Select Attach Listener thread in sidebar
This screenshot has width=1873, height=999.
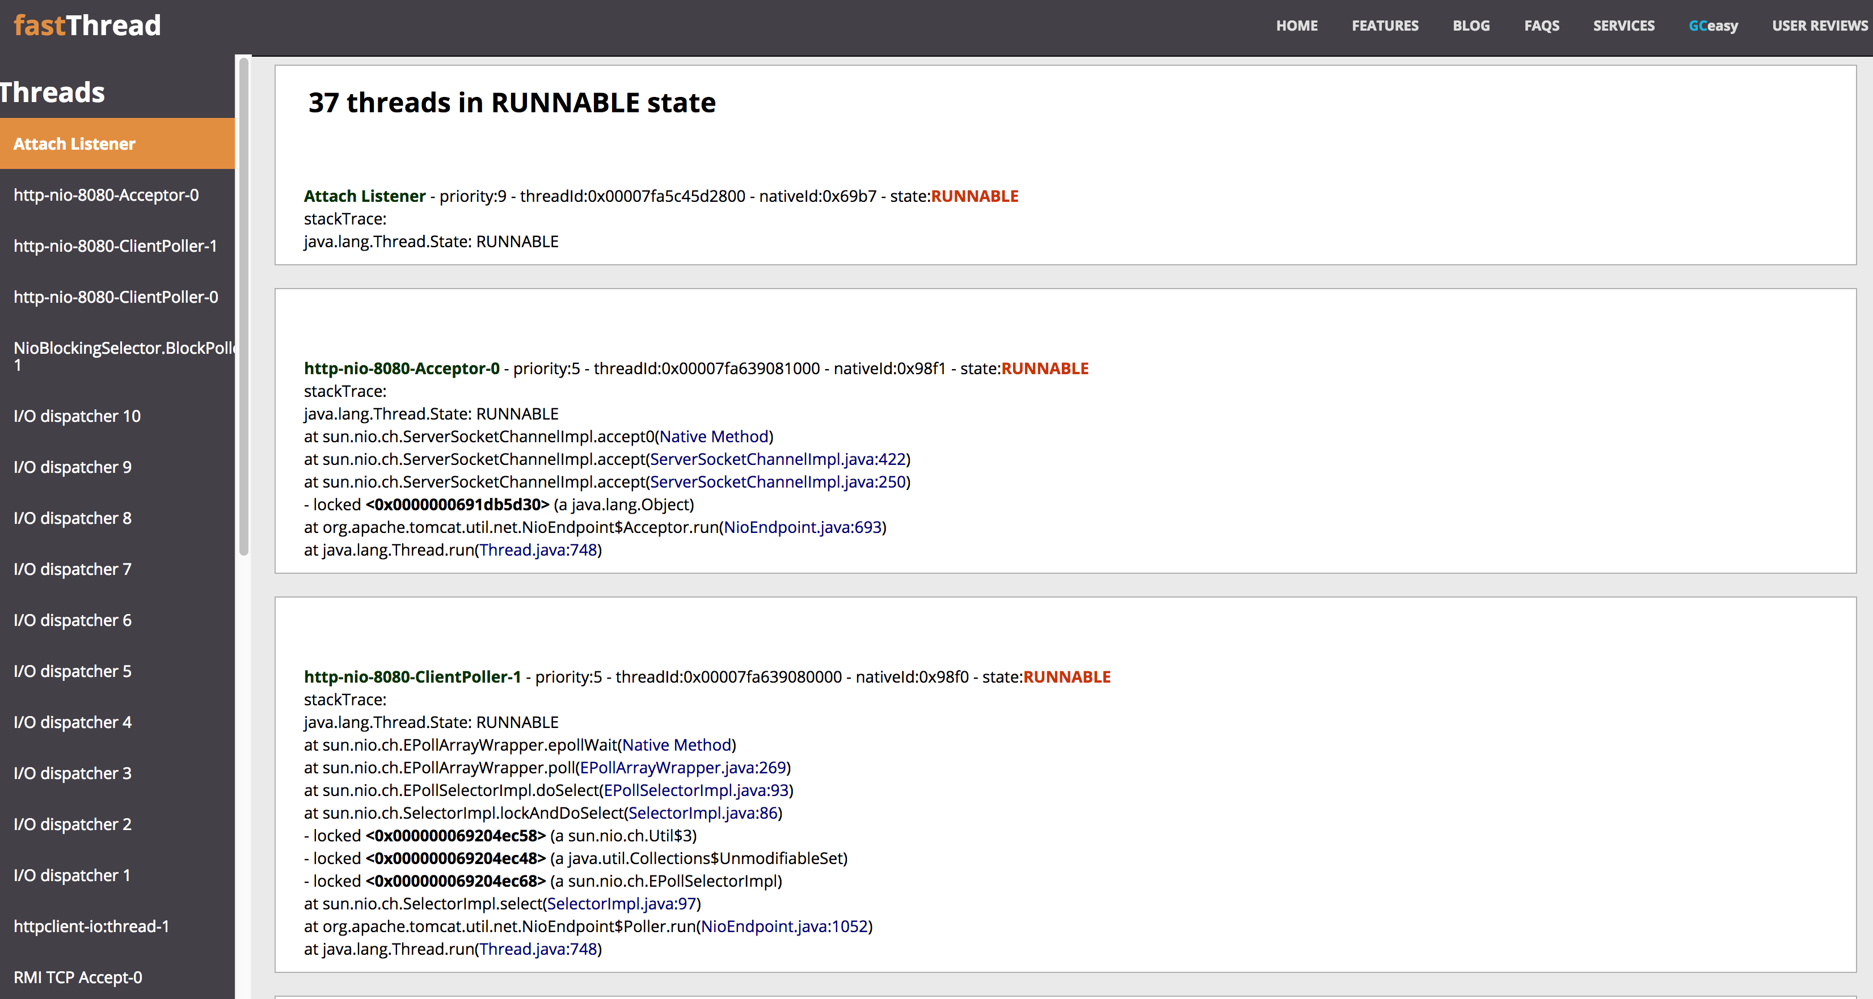pos(74,144)
